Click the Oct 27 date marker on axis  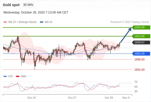72,98
